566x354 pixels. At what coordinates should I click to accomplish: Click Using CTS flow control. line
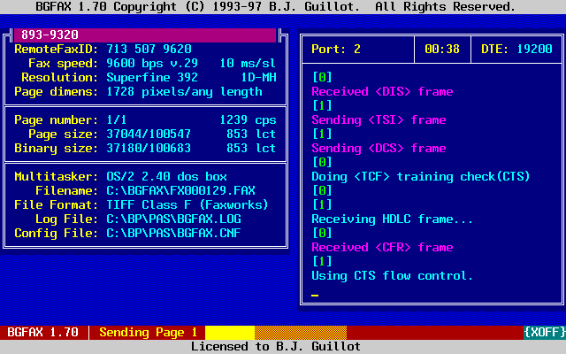[x=392, y=275]
